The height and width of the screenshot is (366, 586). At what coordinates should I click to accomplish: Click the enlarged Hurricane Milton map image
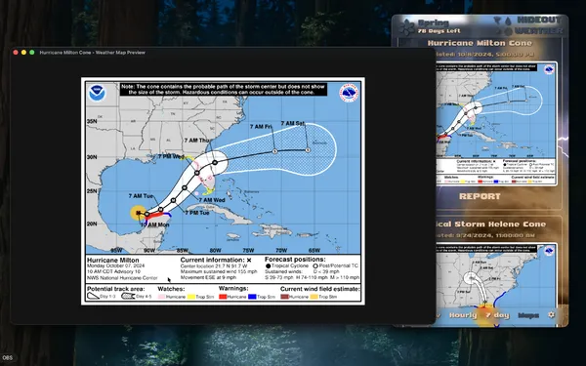(x=223, y=191)
